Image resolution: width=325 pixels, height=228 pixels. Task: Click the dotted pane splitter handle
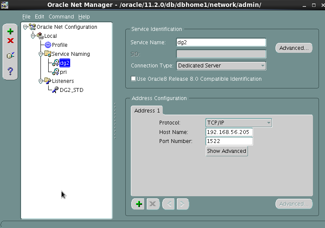[x=115, y=121]
